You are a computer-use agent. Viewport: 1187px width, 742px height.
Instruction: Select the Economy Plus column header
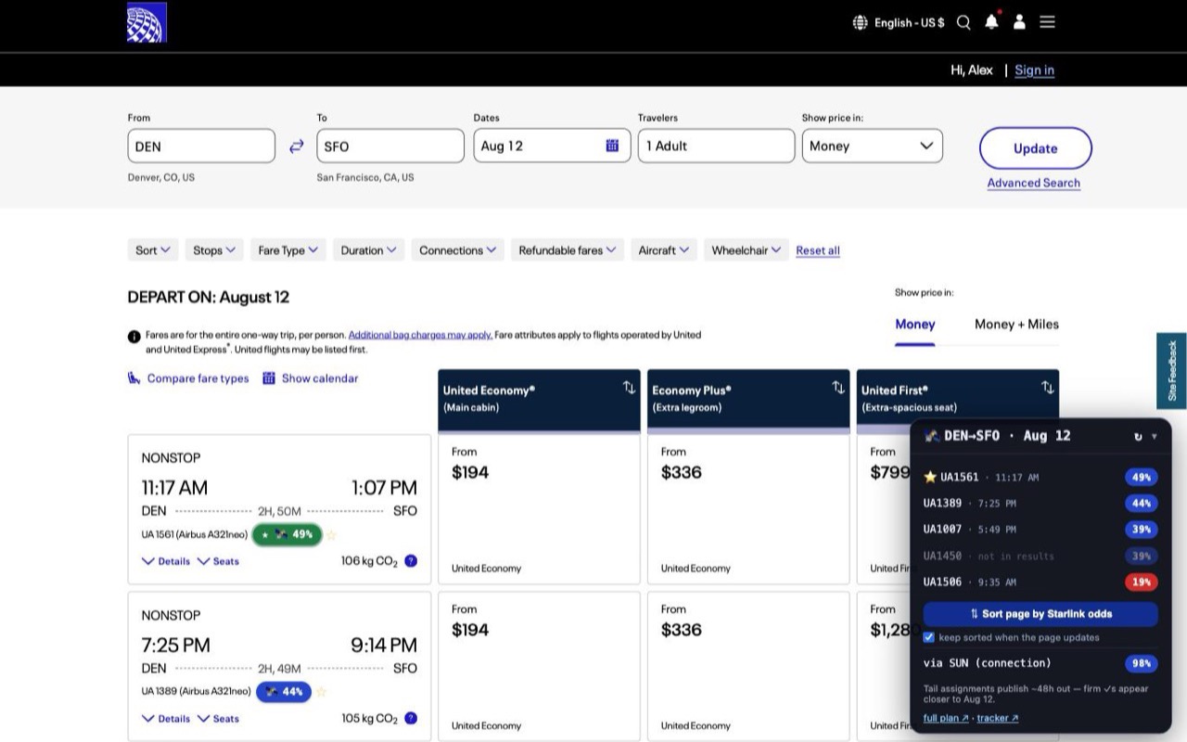[748, 400]
